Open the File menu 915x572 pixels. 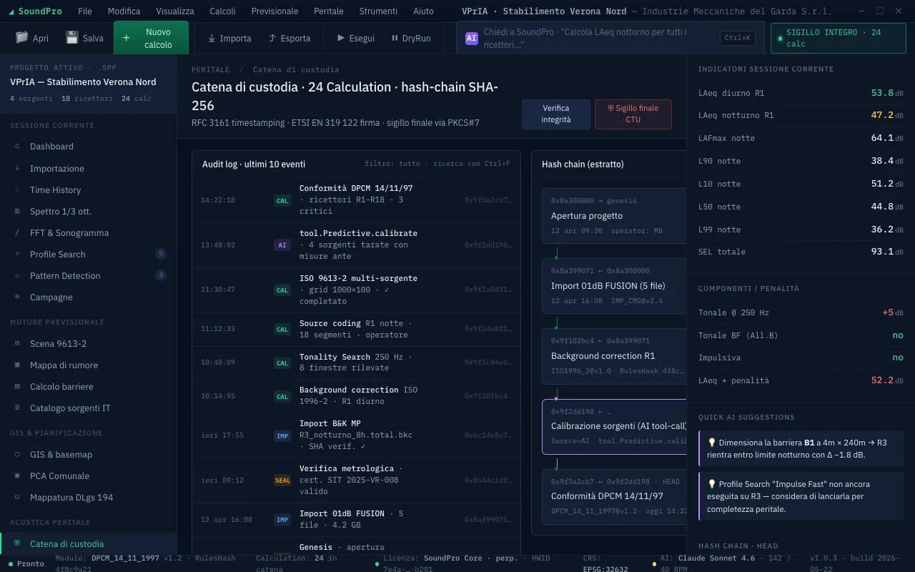click(85, 11)
